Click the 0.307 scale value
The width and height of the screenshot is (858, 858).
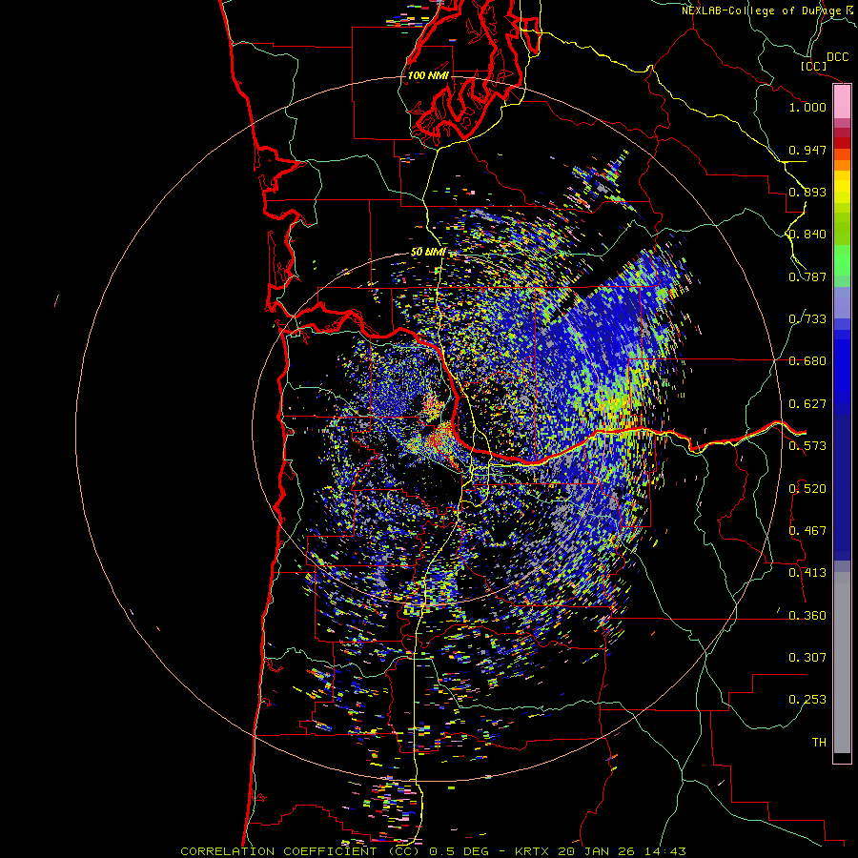[807, 658]
